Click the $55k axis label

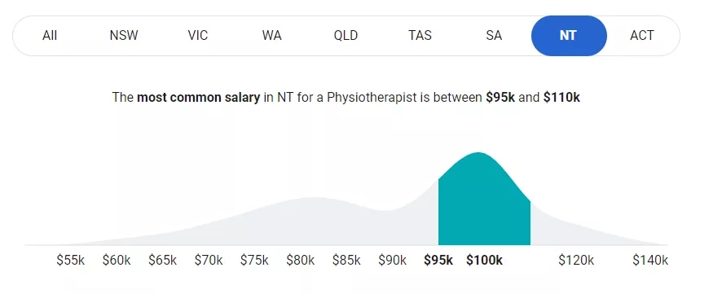[70, 261]
